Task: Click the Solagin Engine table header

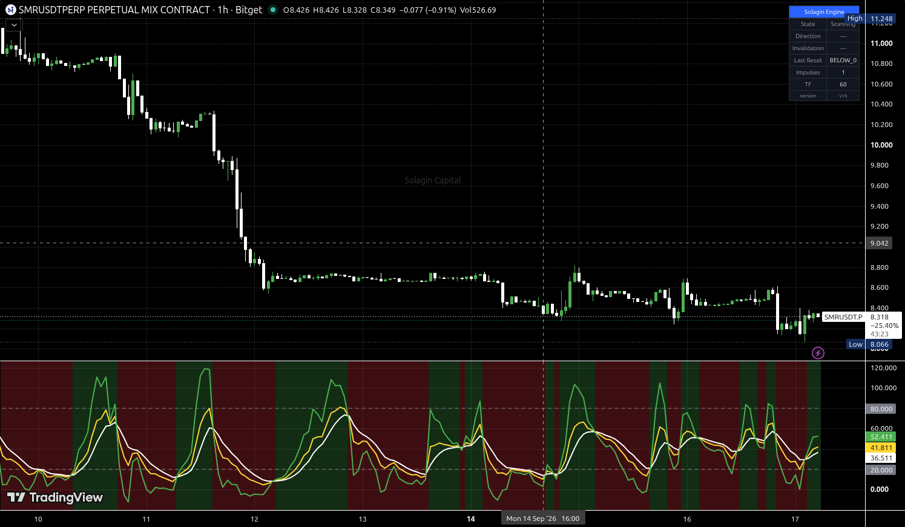Action: pyautogui.click(x=824, y=11)
